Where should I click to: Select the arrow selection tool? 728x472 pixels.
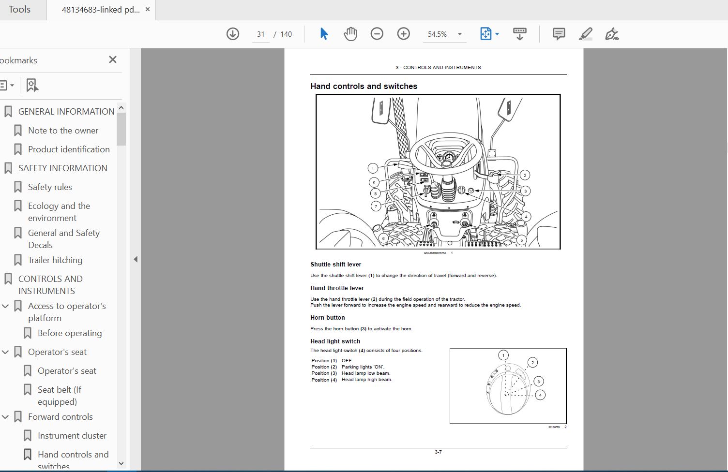coord(323,34)
